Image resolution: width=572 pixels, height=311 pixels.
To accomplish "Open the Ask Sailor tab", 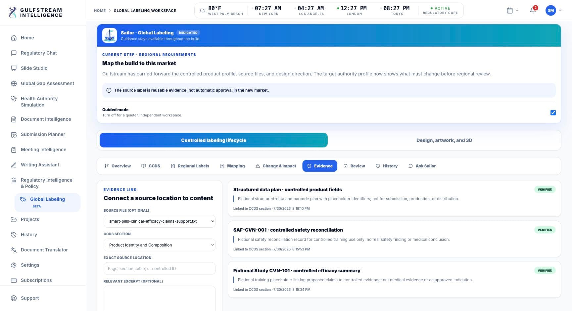I will pyautogui.click(x=422, y=166).
